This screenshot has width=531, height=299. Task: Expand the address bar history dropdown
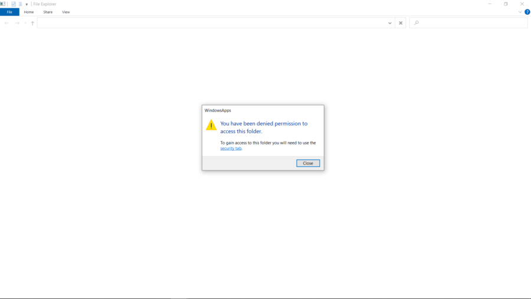[390, 23]
